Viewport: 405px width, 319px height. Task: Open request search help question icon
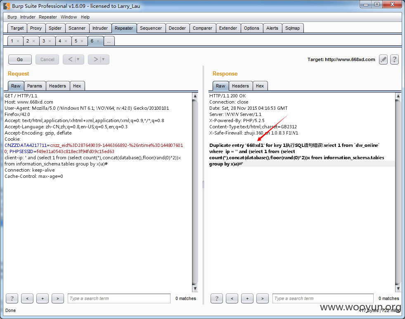tap(12, 298)
